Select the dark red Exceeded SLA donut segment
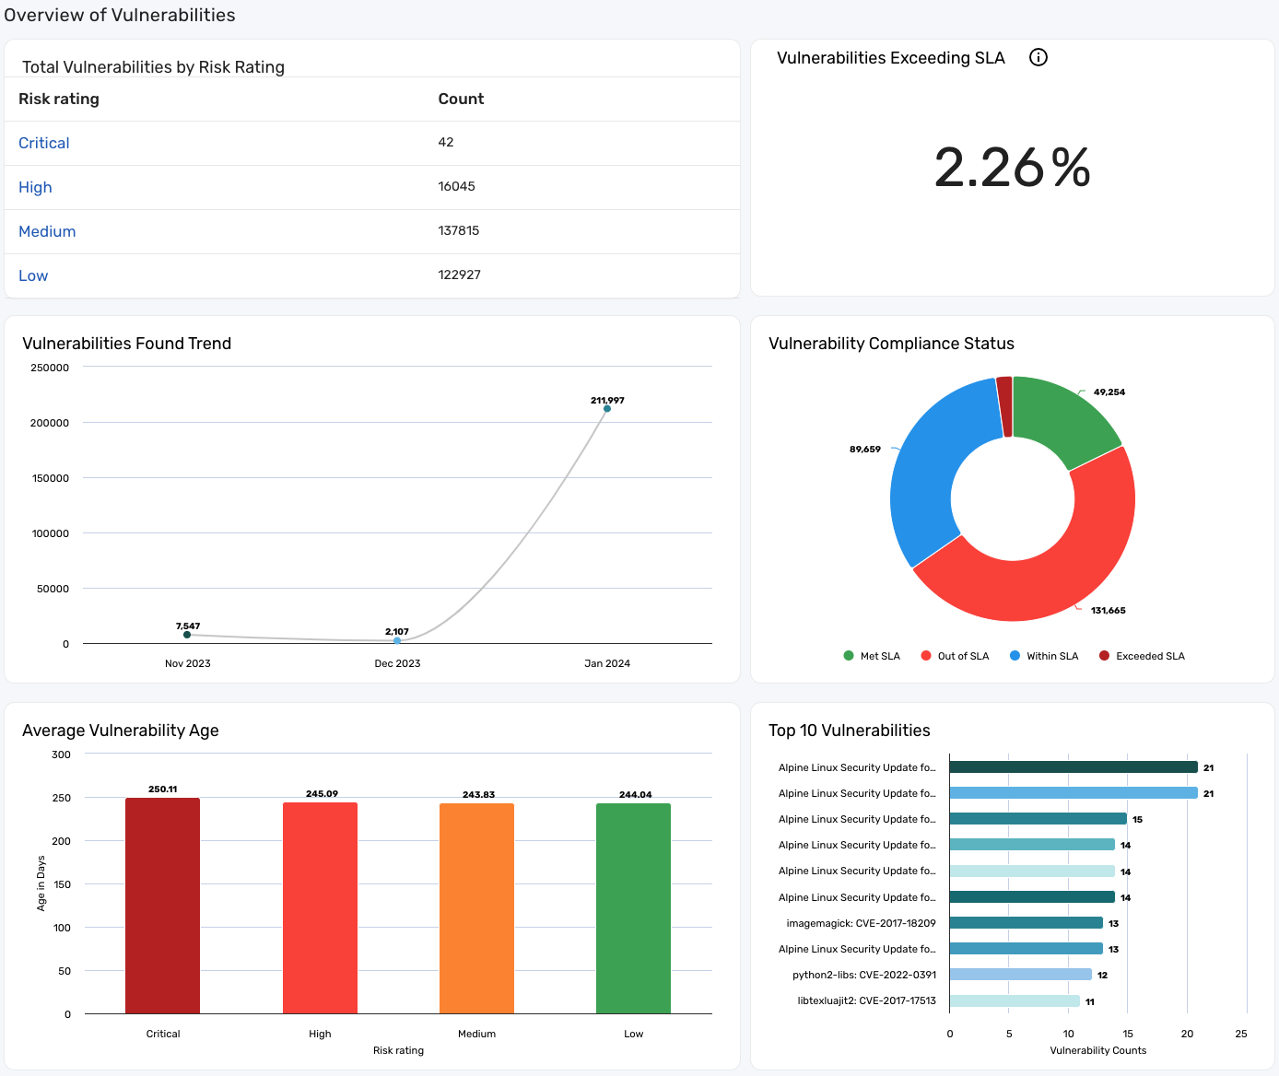Screen dimensions: 1279x1076 (x=1004, y=405)
